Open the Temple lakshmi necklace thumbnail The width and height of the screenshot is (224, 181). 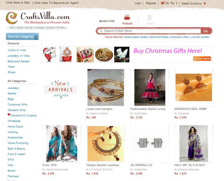tap(106, 144)
